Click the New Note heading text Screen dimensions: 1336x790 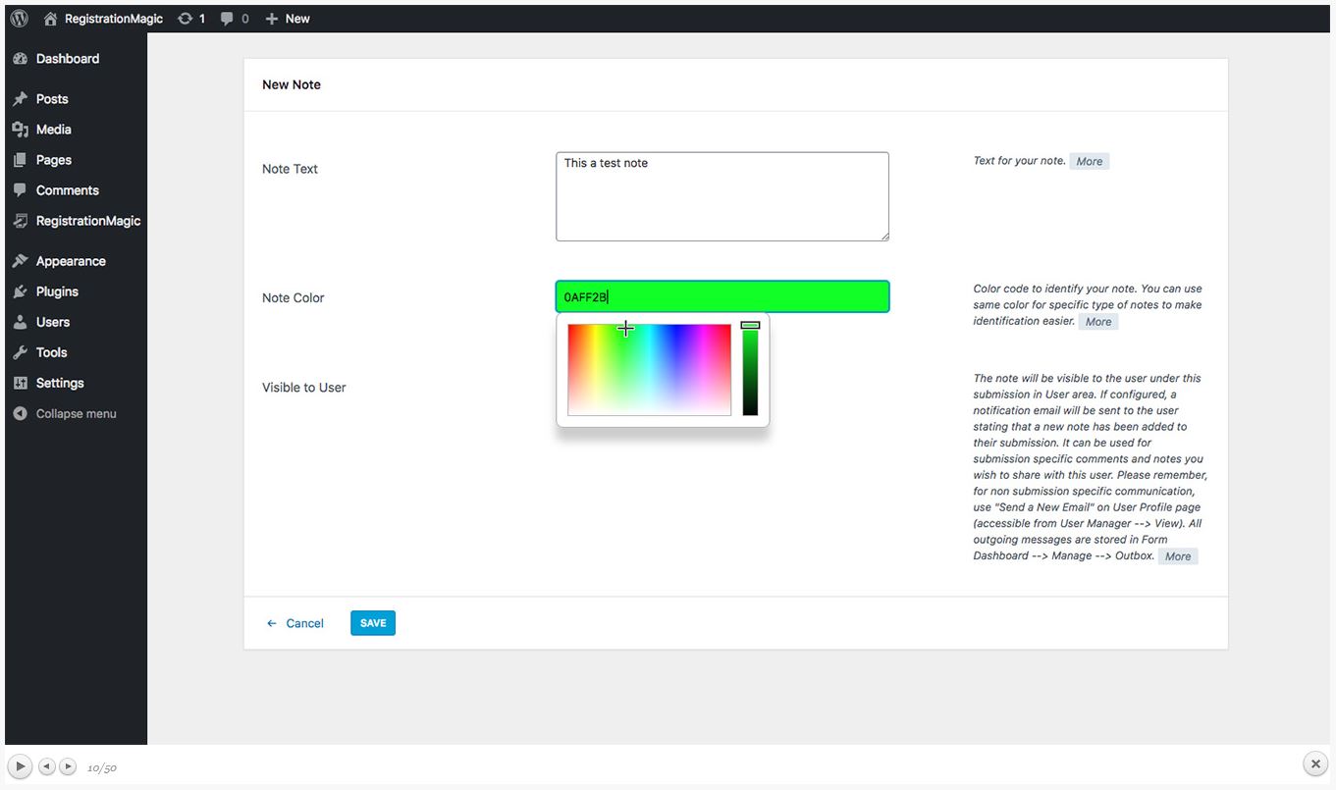292,84
